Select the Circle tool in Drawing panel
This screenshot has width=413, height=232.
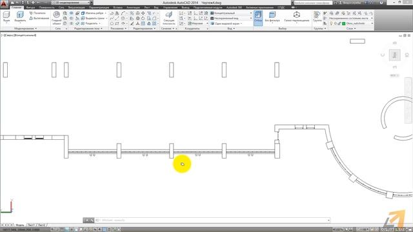(123, 18)
